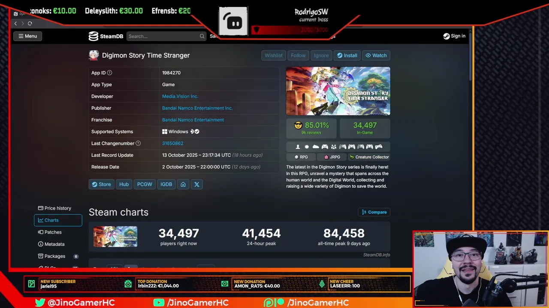This screenshot has width=549, height=308.
Task: Click the Hub button
Action: 124,184
